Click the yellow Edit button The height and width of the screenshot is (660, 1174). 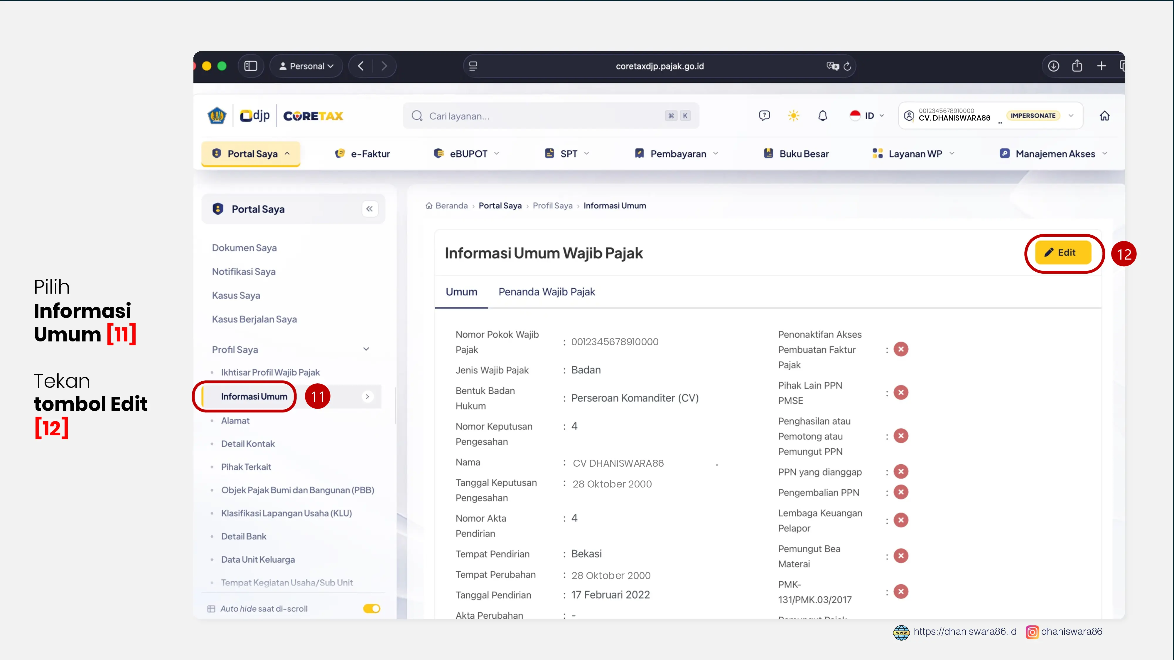(1063, 253)
